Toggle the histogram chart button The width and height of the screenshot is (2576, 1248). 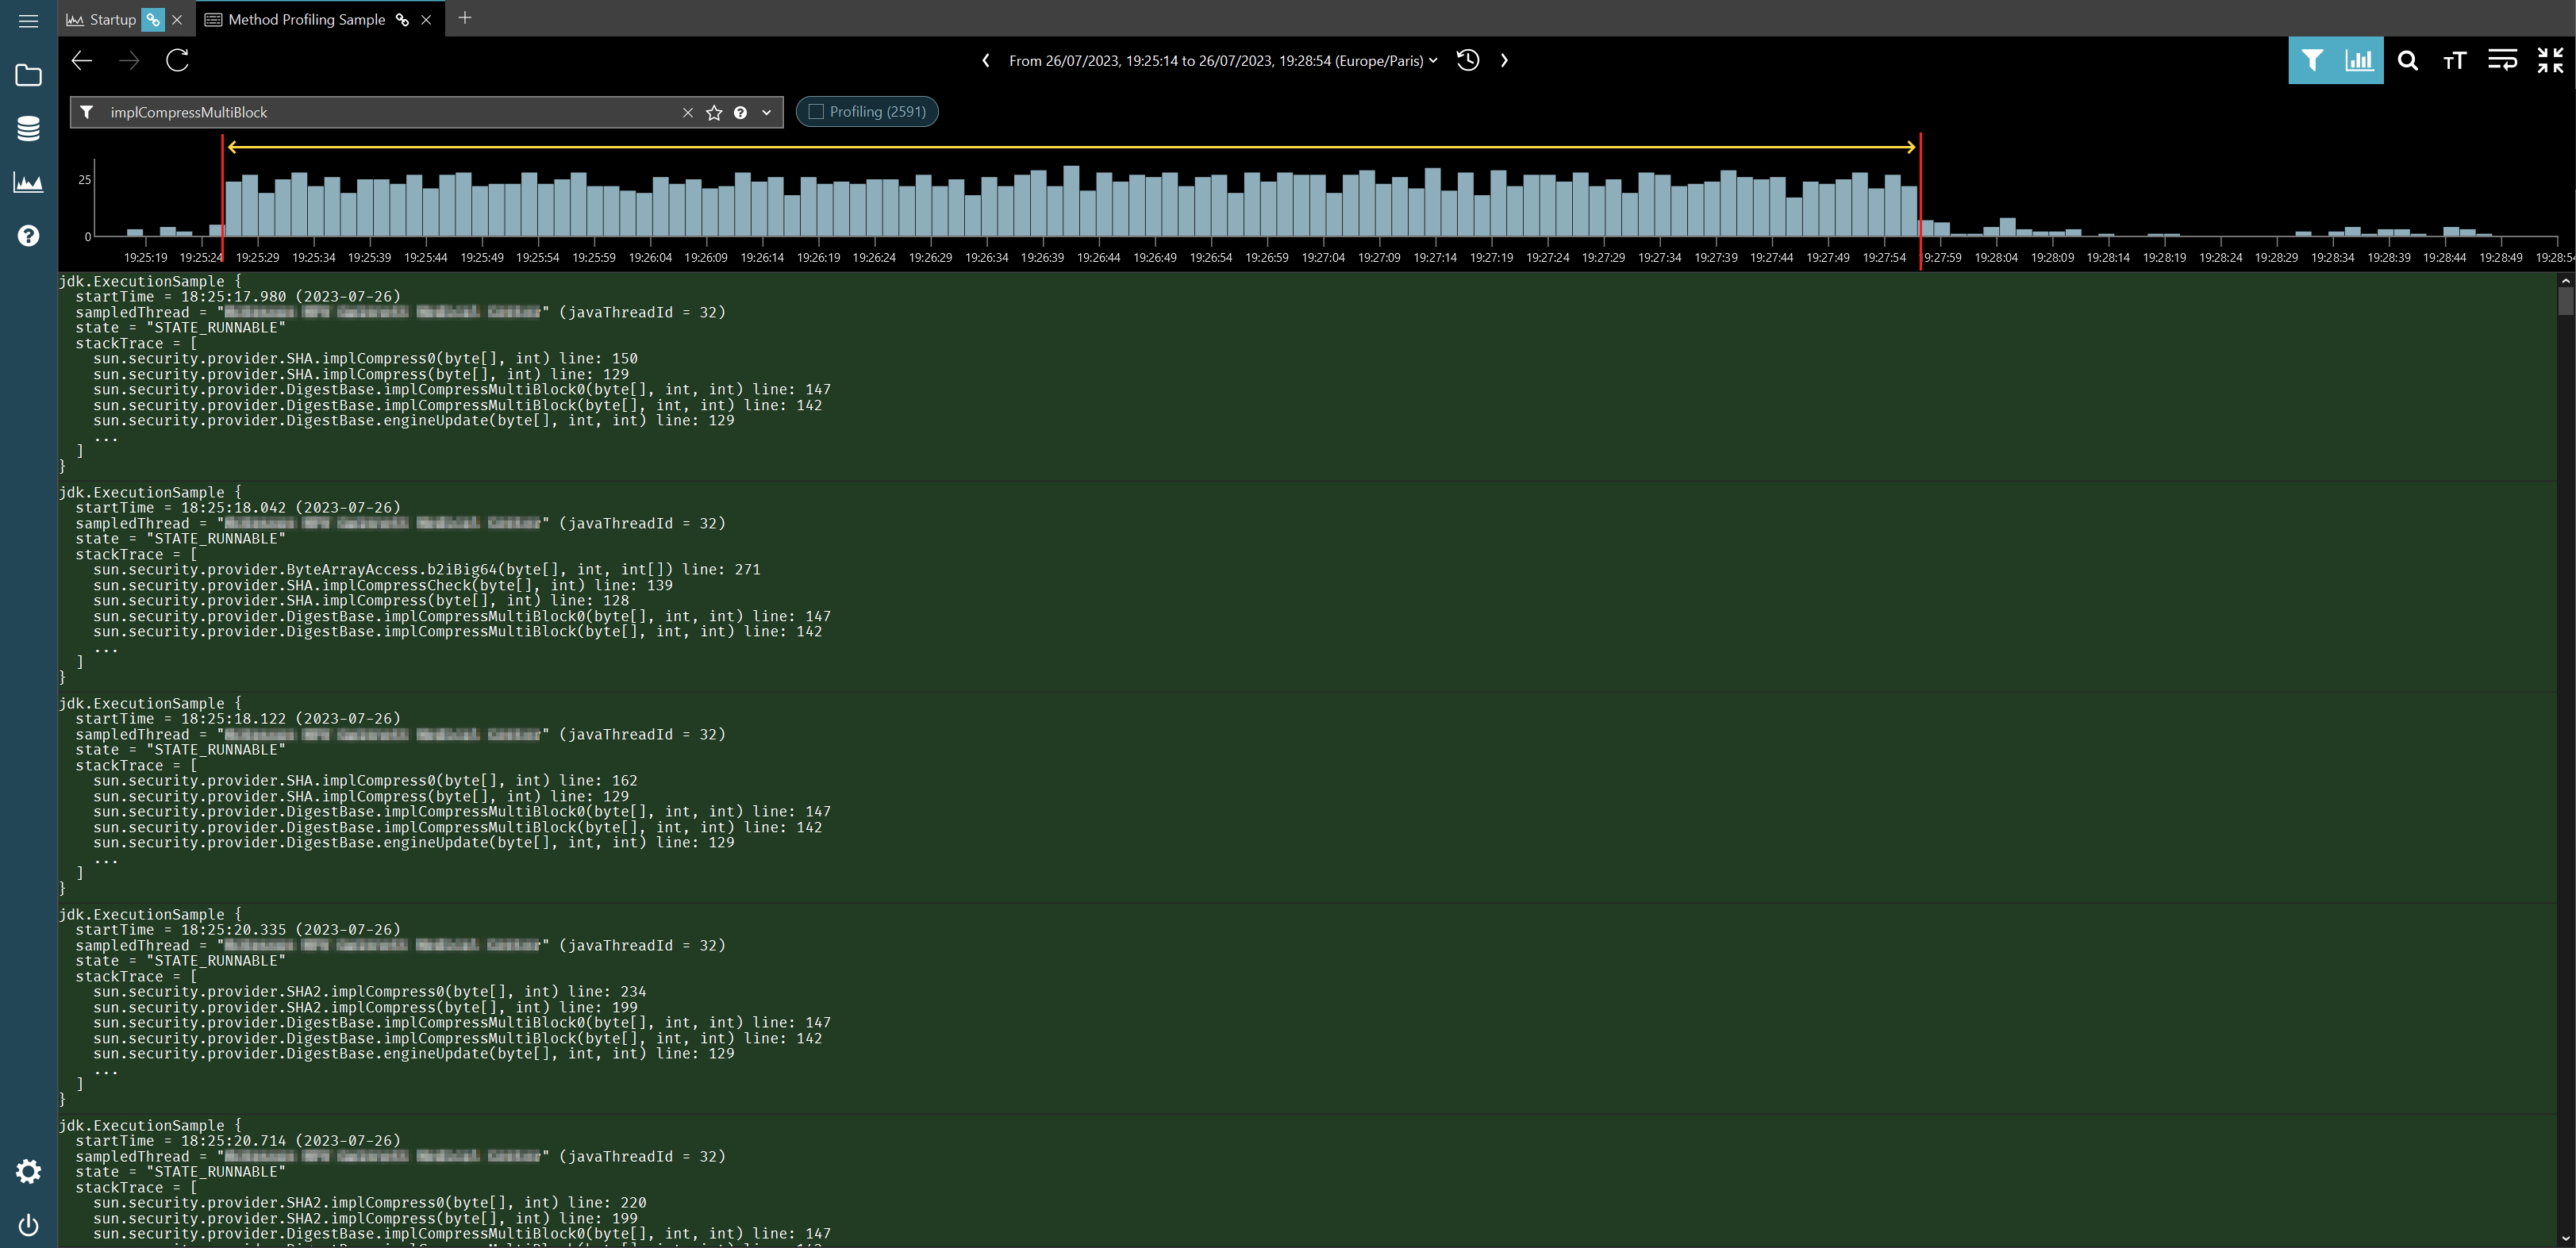tap(2359, 61)
